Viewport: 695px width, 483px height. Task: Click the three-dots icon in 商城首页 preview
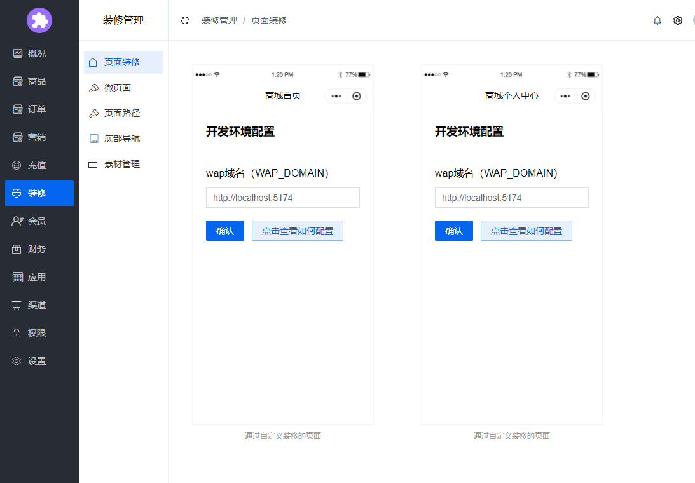click(336, 96)
